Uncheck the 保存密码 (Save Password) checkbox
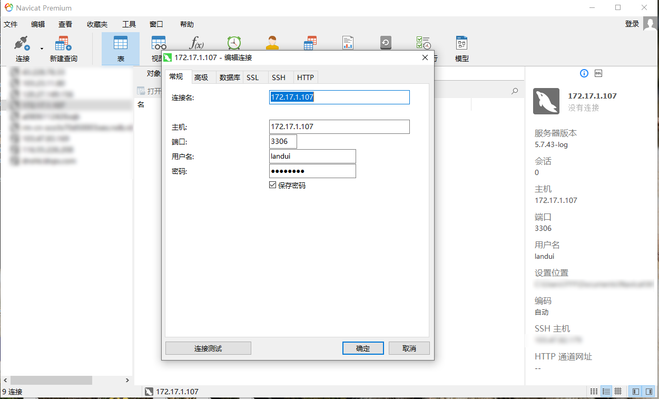659x399 pixels. [x=272, y=185]
